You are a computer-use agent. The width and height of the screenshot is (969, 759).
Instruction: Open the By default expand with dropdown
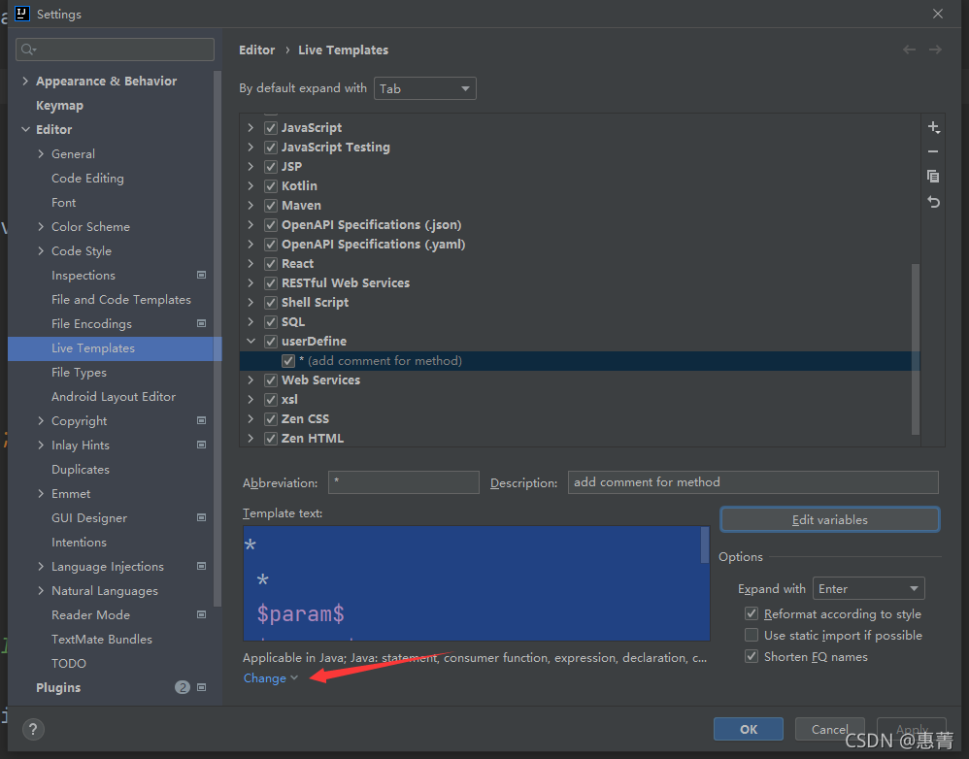pos(425,88)
